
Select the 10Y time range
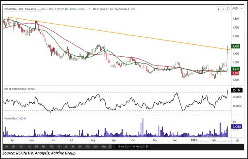coord(88,147)
